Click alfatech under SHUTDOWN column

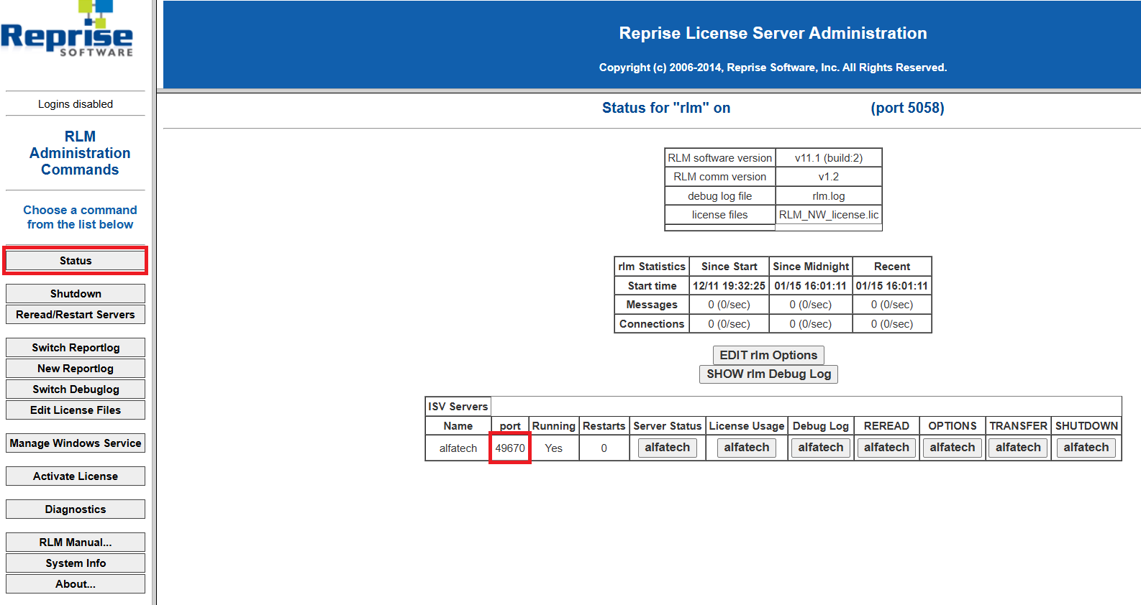pos(1086,448)
